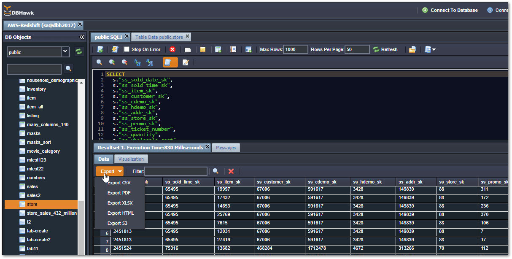
Task: Click the lightning bolt execute script icon
Action: 115,49
